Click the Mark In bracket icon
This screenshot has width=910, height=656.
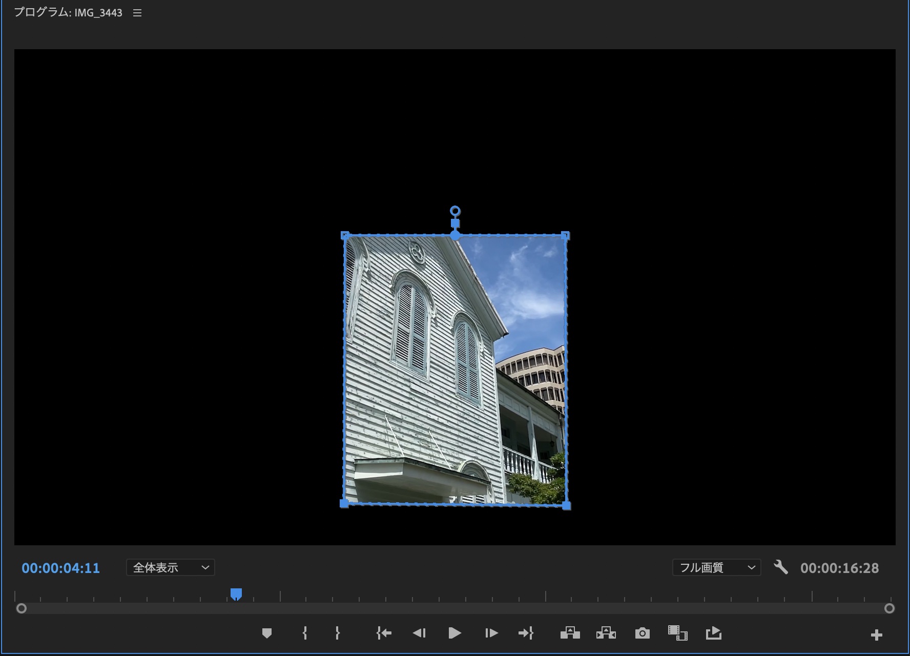click(305, 633)
